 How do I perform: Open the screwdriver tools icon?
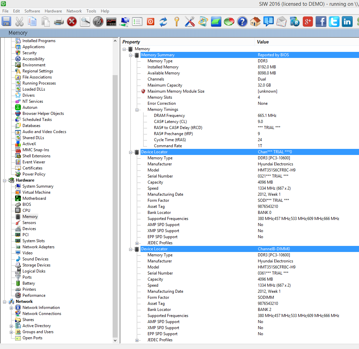(190, 22)
